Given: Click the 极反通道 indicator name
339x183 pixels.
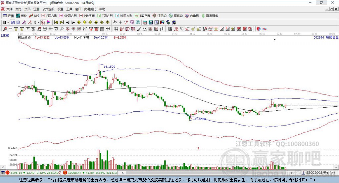Looking at the screenshot, I should click(x=24, y=37).
